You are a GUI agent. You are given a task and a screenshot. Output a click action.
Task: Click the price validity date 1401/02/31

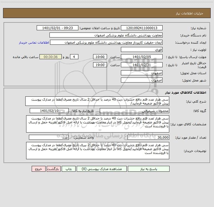[142, 65]
